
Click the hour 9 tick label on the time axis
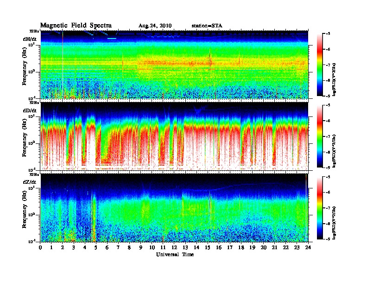coord(141,247)
